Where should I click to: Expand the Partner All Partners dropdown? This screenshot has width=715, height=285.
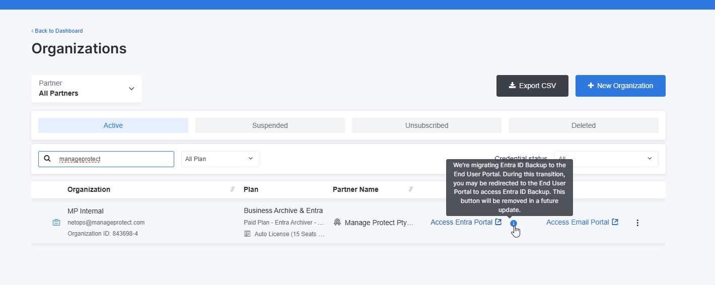pos(87,89)
